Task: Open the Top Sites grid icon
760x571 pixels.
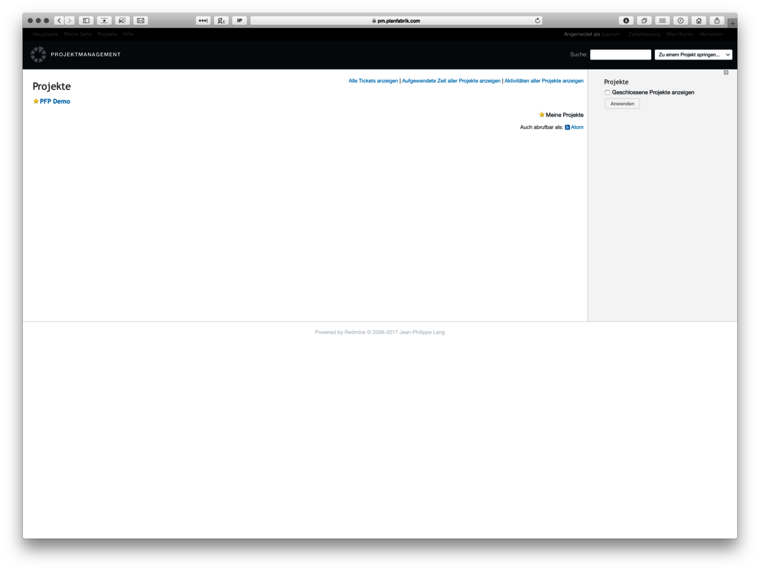Action: tap(662, 21)
